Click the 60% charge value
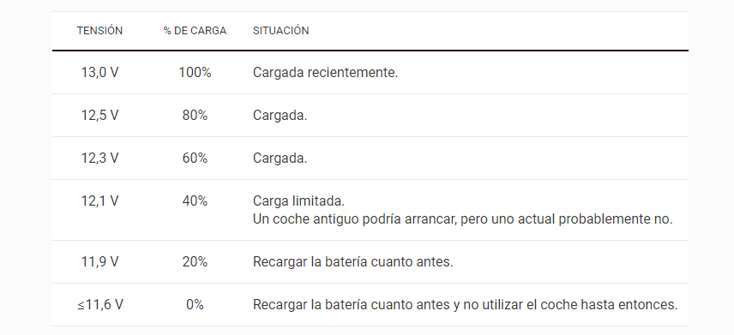The height and width of the screenshot is (335, 734). (x=195, y=159)
